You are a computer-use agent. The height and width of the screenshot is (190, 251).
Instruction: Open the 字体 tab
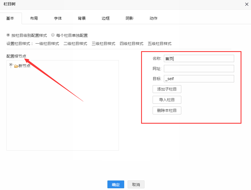point(58,18)
